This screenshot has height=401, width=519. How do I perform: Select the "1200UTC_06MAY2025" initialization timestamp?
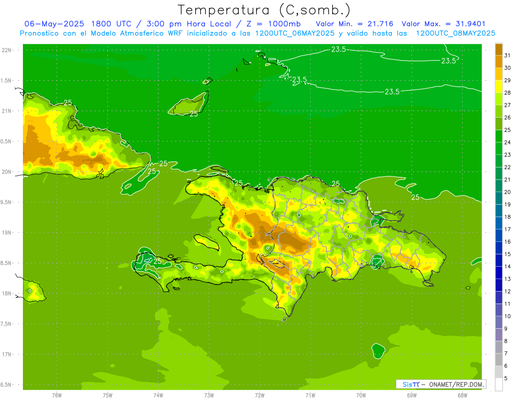coord(295,33)
